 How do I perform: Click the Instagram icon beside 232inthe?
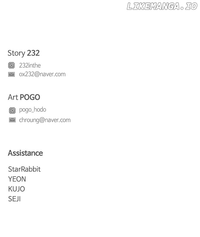11,66
